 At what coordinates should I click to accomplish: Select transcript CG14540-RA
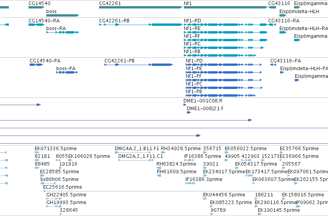(36, 25)
